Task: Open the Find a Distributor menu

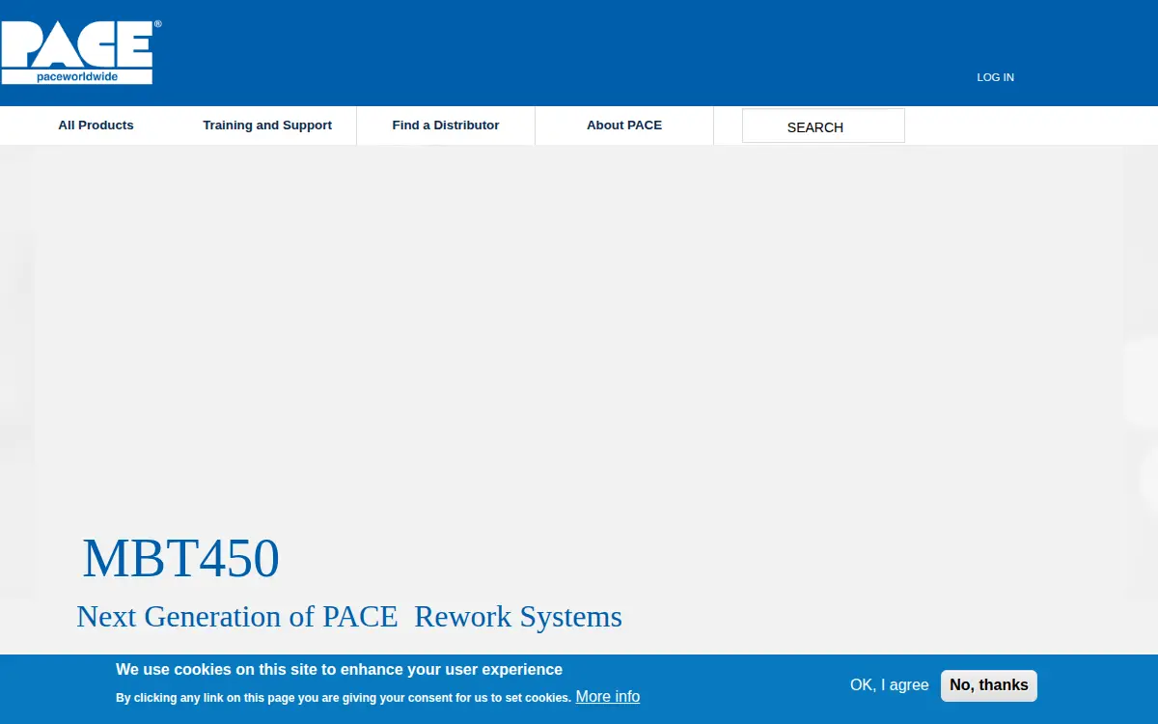Action: tap(446, 125)
